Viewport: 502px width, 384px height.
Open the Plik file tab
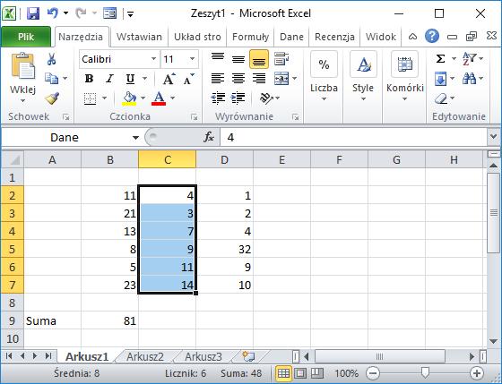(x=26, y=37)
